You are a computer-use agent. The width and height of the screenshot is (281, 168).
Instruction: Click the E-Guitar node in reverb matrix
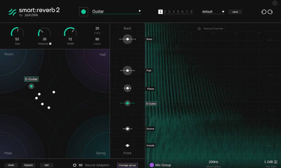[x=31, y=86]
